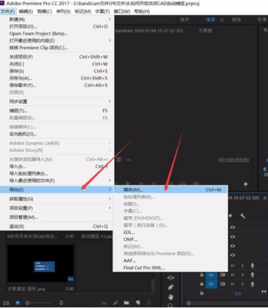Screen dimensions: 268x308
Task: Click the master track end icon right of 0.0
Action: (264, 292)
